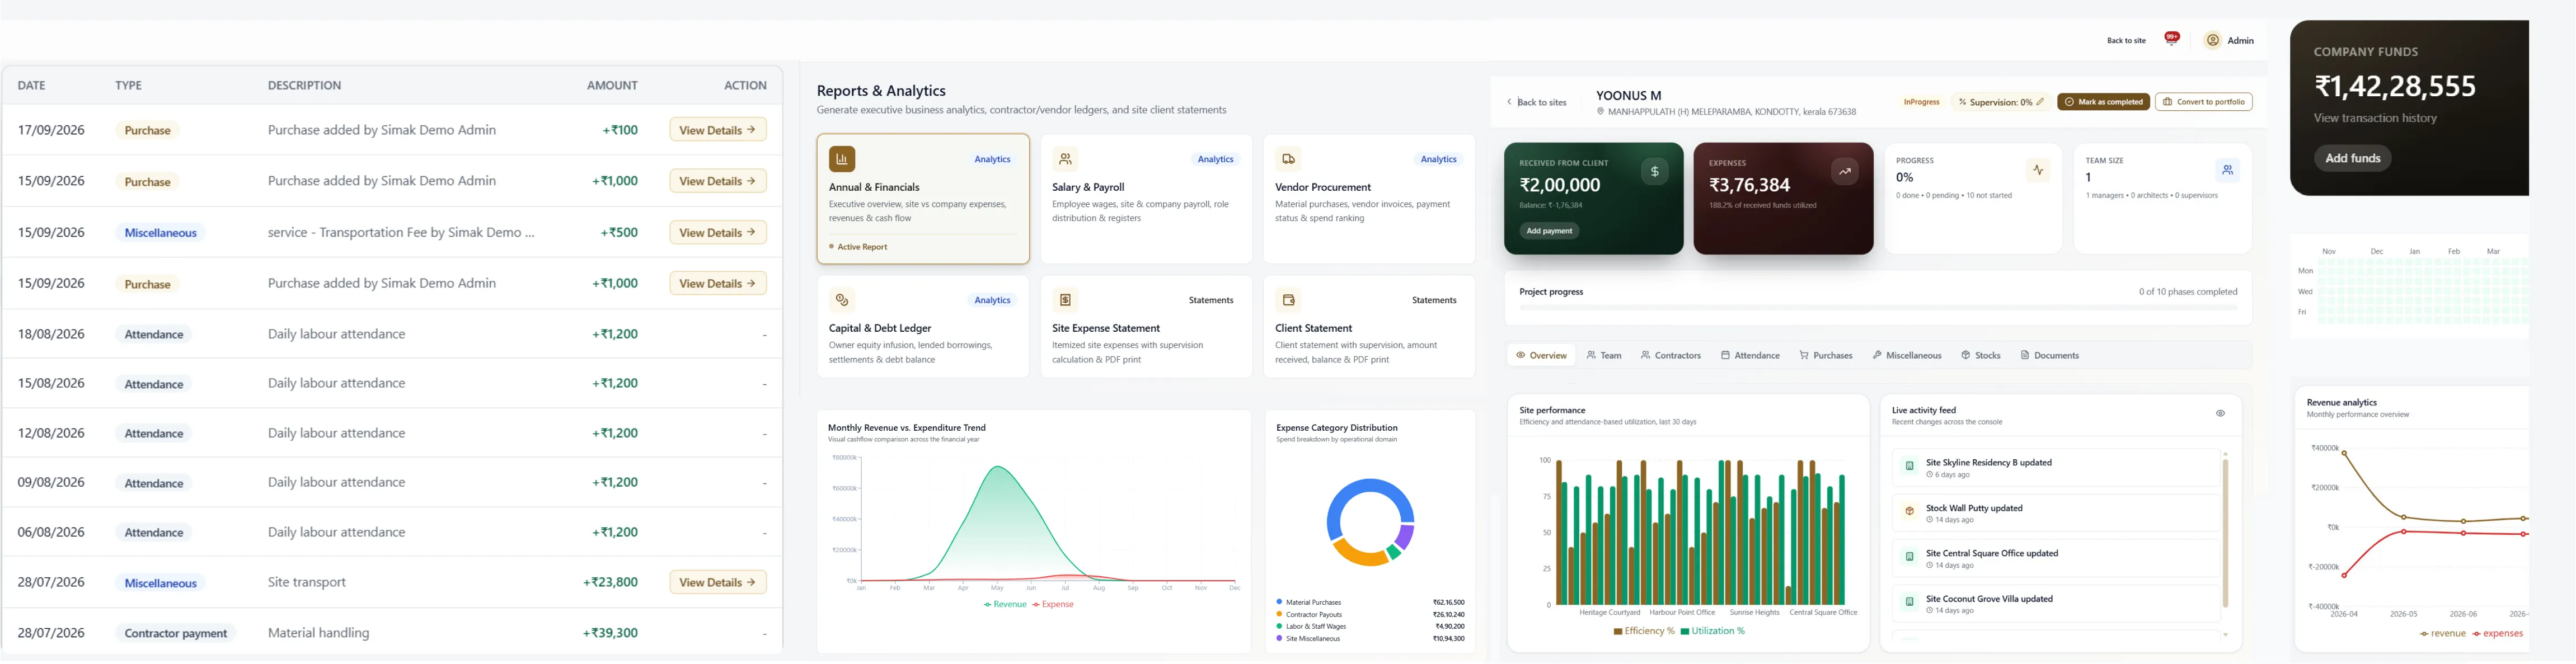Click the Vendor Procurement truck icon
This screenshot has width=2576, height=664.
point(1288,159)
